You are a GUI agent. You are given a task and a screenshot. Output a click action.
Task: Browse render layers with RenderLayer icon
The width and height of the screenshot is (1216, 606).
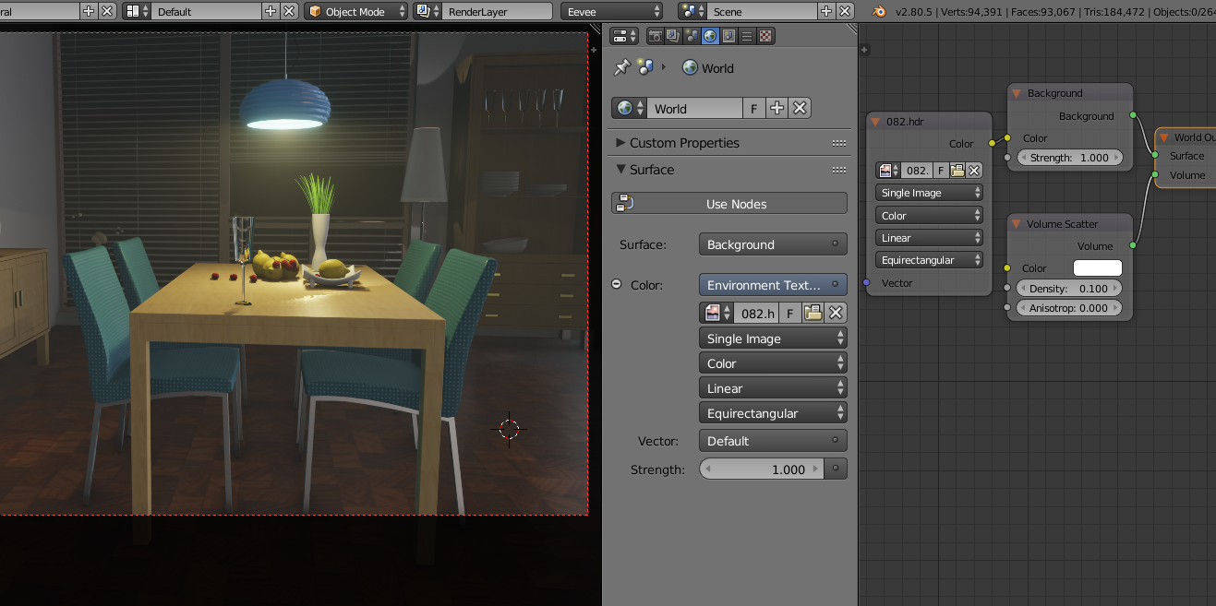click(427, 11)
